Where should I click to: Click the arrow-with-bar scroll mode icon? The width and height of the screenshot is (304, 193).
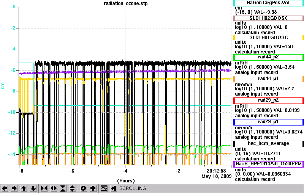[114, 188]
